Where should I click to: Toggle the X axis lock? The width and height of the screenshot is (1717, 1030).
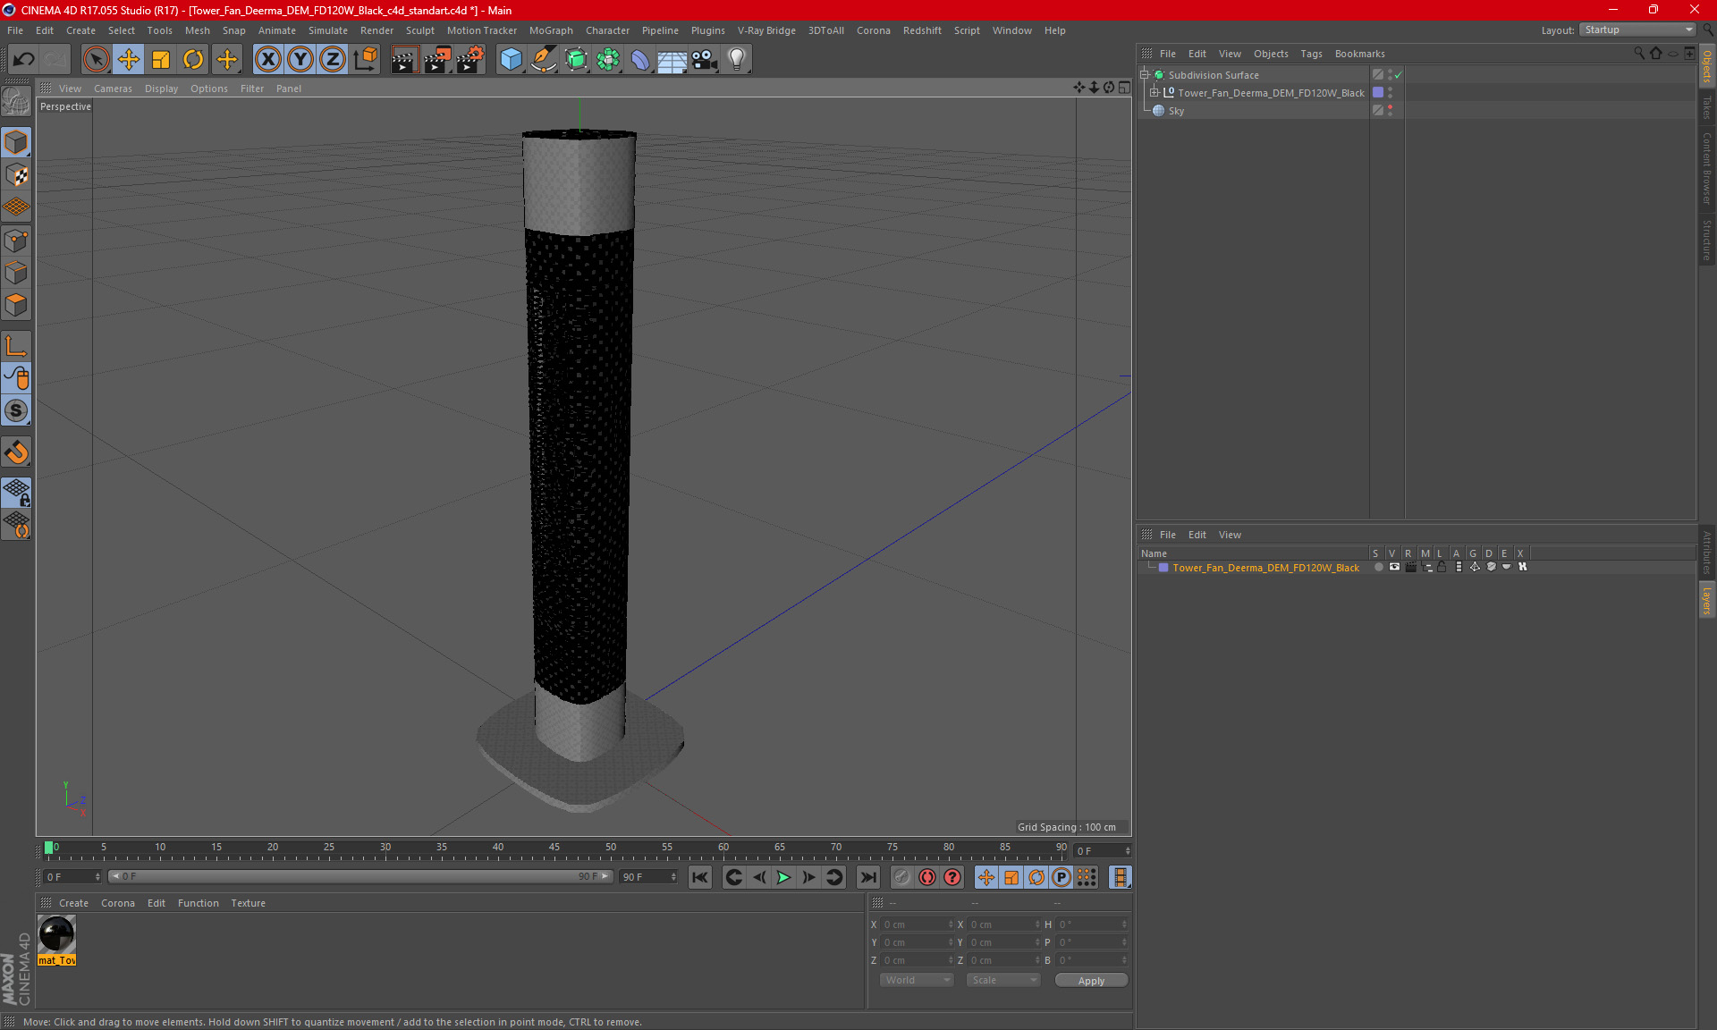tap(267, 59)
